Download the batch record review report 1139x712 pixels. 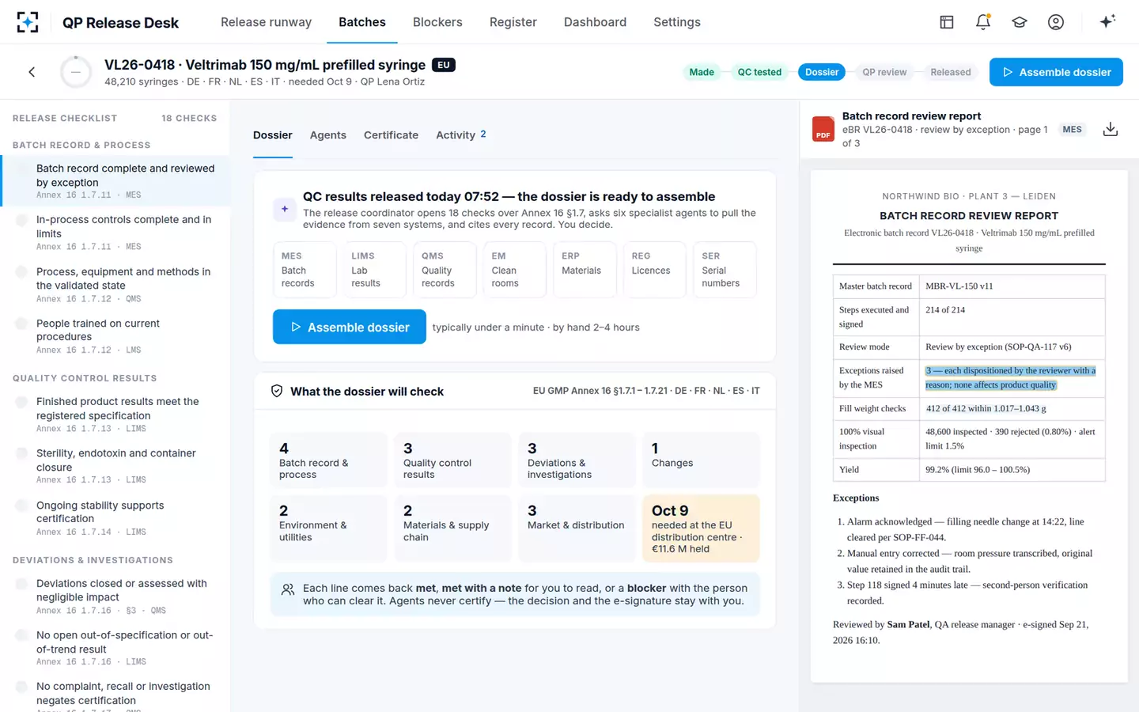(x=1111, y=129)
